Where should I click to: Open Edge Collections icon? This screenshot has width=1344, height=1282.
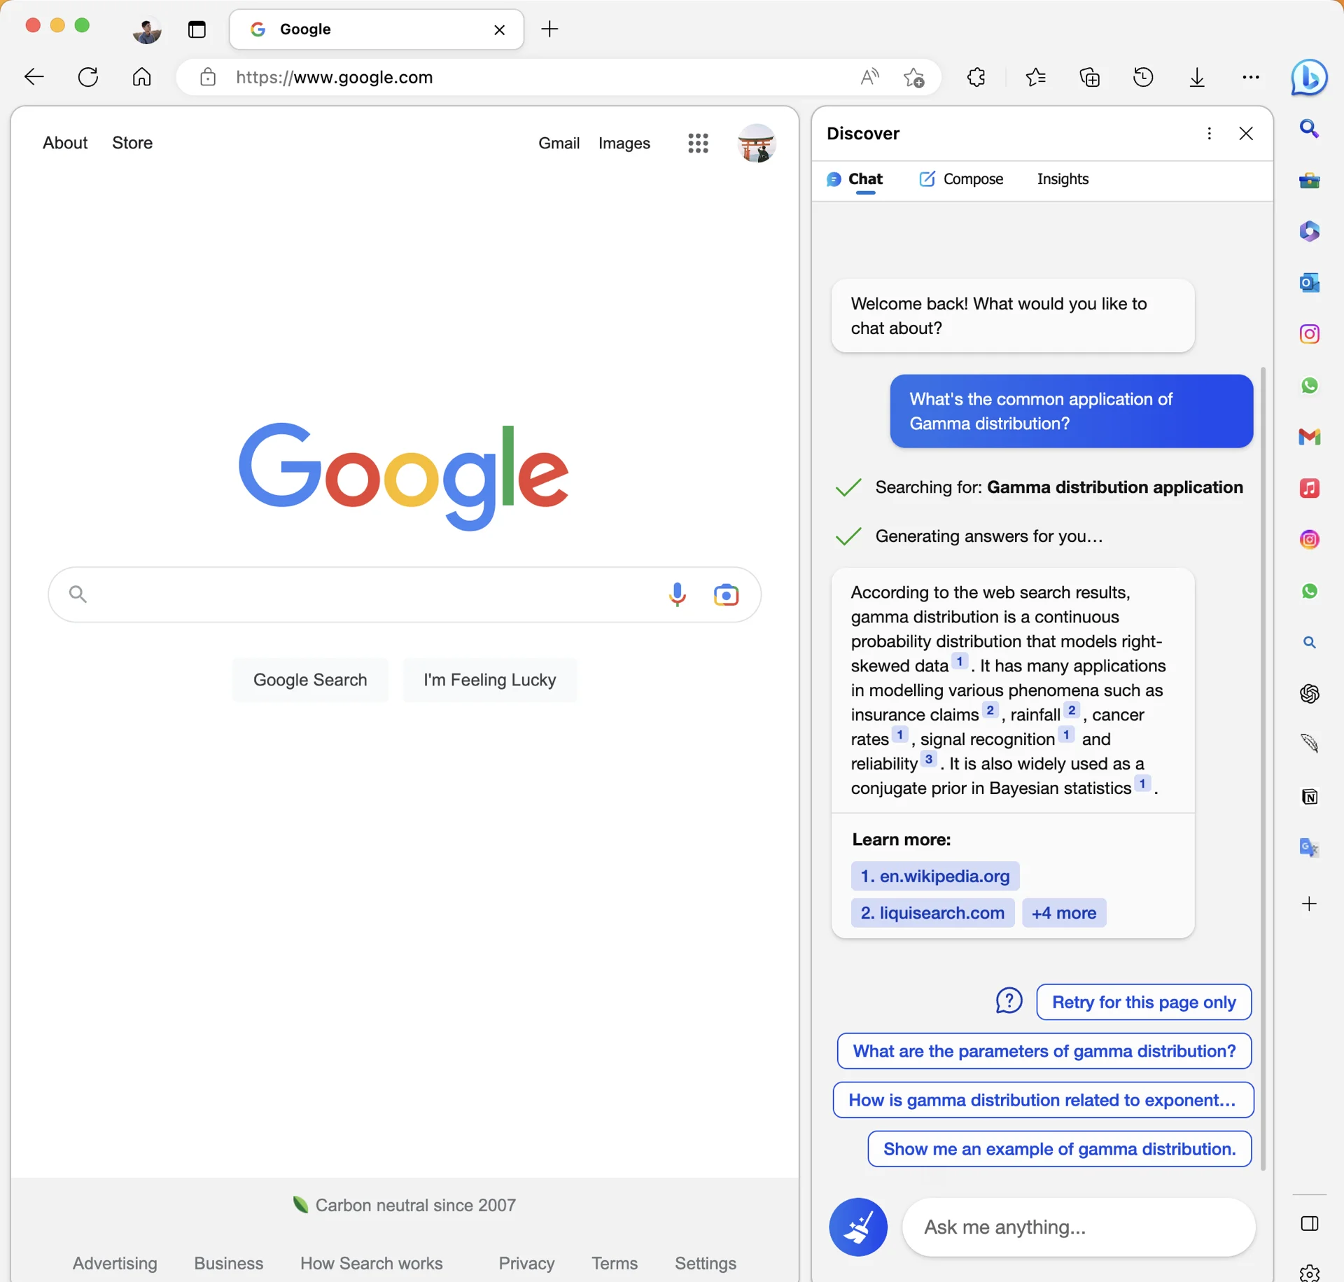tap(1089, 77)
